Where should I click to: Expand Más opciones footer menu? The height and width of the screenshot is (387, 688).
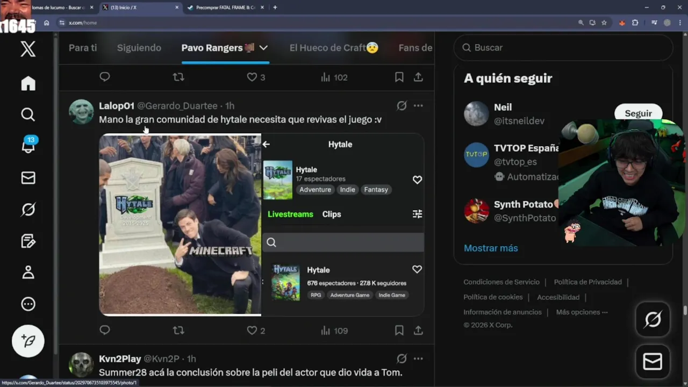[582, 312]
